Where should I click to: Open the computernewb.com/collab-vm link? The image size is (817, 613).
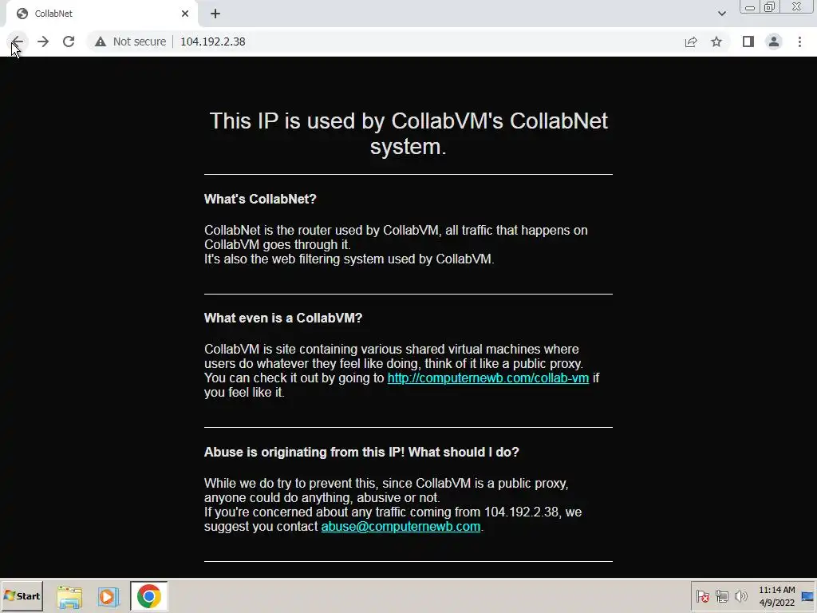pyautogui.click(x=488, y=378)
